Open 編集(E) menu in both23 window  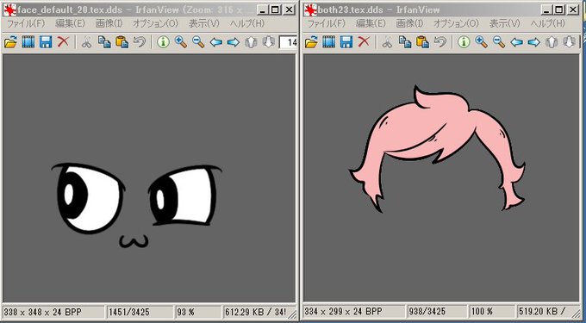(371, 23)
